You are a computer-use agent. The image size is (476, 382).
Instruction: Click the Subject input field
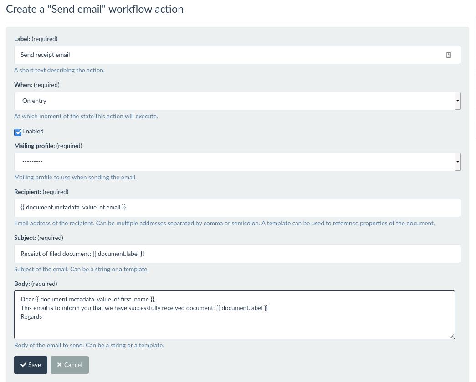click(237, 254)
